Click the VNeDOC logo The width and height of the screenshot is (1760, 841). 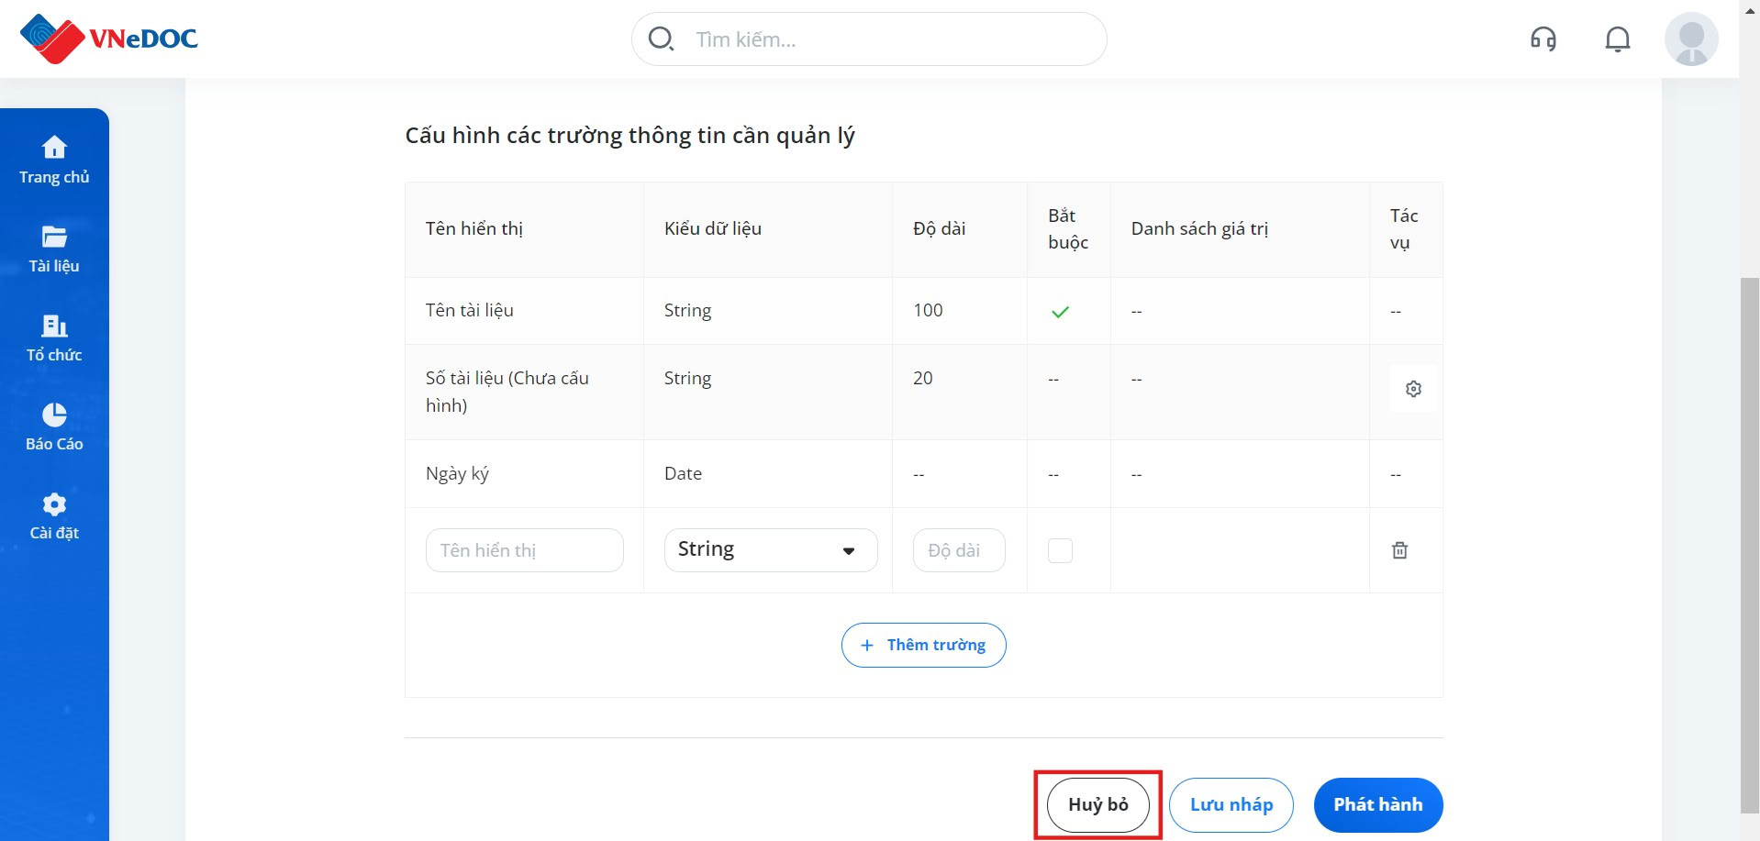pos(108,39)
